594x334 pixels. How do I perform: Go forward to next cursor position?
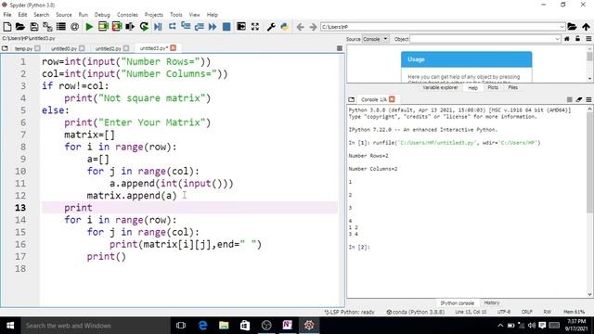tap(313, 27)
